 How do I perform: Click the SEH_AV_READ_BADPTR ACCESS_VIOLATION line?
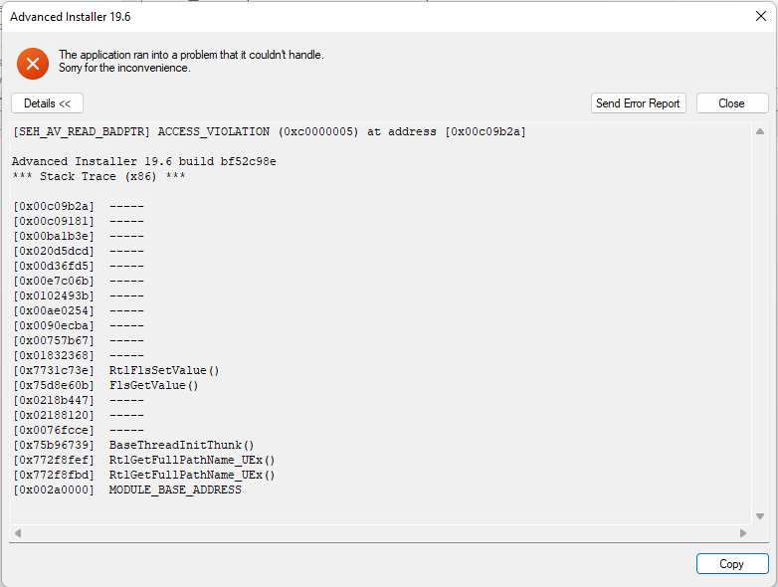269,132
